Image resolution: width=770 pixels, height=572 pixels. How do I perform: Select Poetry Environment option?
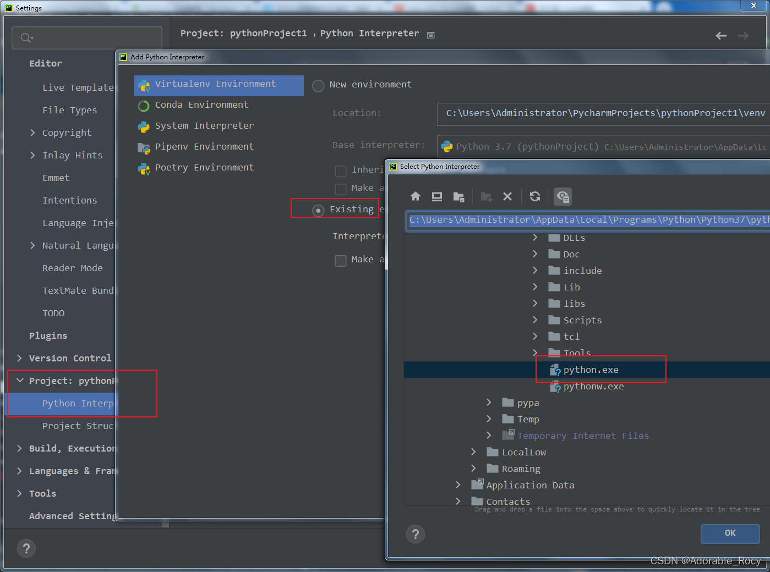[219, 168]
